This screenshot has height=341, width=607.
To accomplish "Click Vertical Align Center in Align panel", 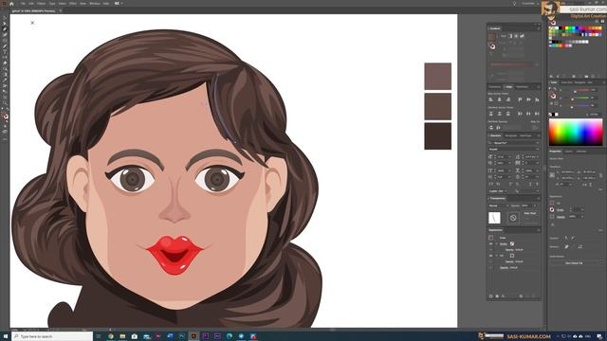I will coord(528,99).
